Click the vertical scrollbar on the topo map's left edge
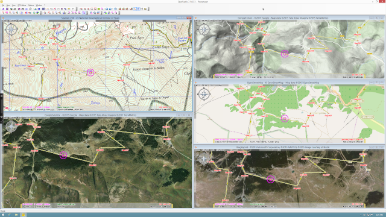This screenshot has width=386, height=217. tap(2, 65)
